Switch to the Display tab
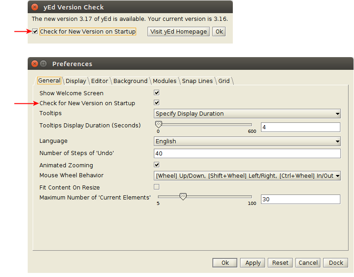Screen dimensions: 354x277 pos(76,81)
